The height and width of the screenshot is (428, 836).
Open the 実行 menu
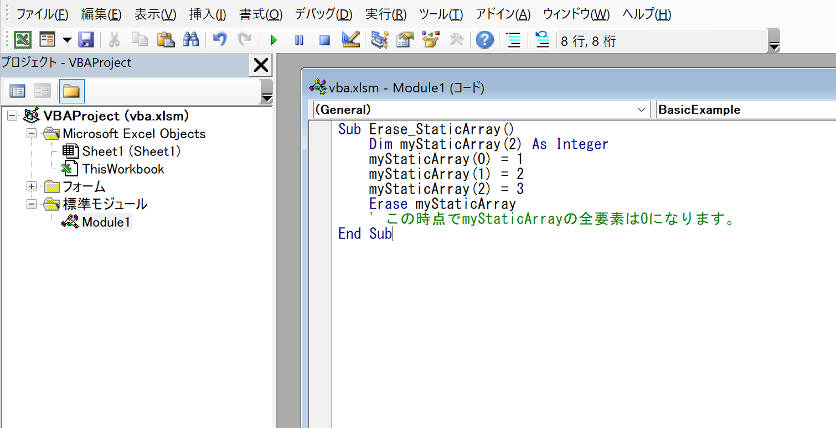point(386,14)
